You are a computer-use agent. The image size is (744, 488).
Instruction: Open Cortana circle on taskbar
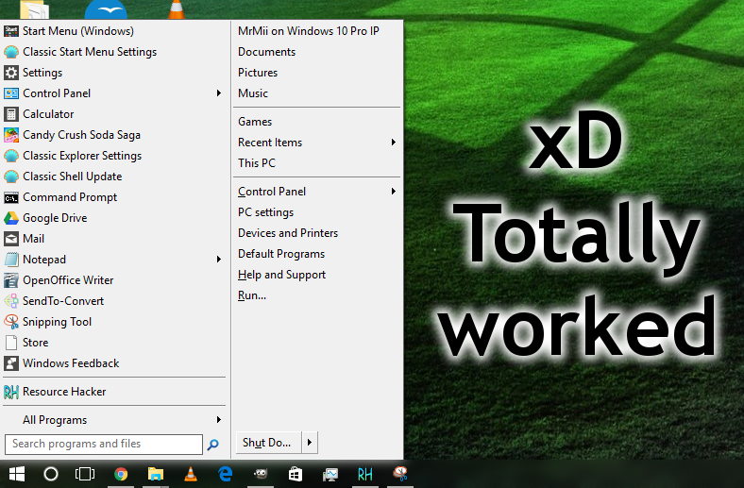click(x=51, y=474)
